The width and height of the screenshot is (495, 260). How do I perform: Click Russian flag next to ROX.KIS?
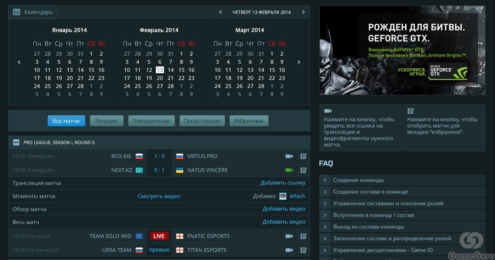[x=139, y=156]
